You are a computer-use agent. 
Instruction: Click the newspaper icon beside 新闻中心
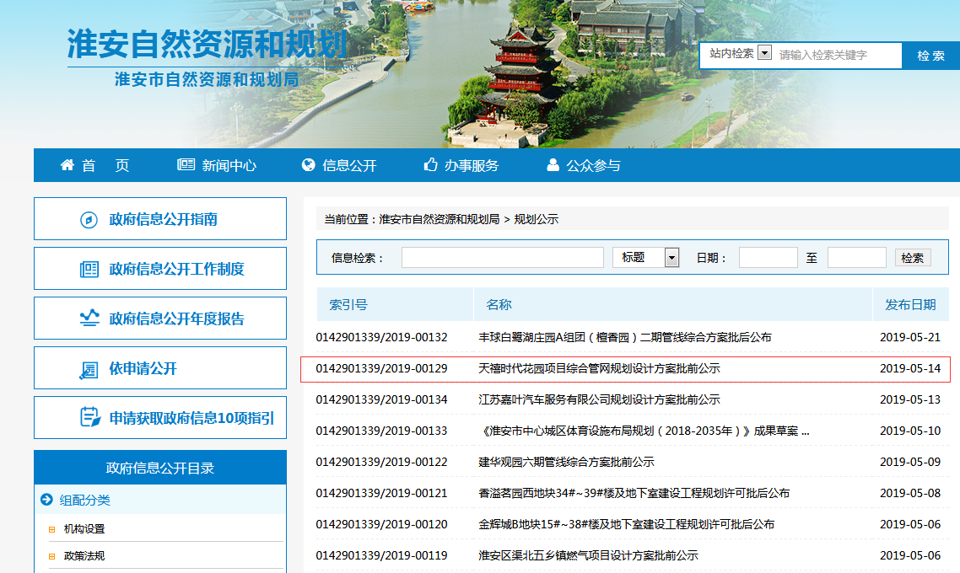(186, 165)
